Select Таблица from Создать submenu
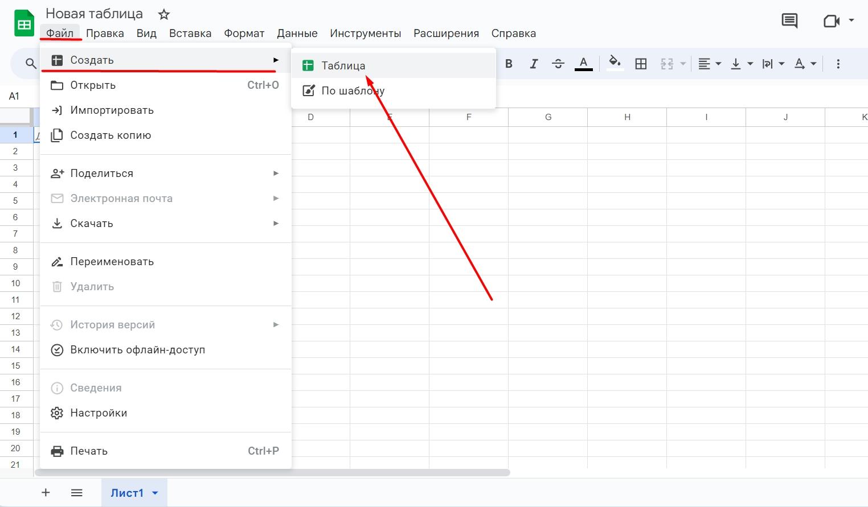 (x=343, y=66)
